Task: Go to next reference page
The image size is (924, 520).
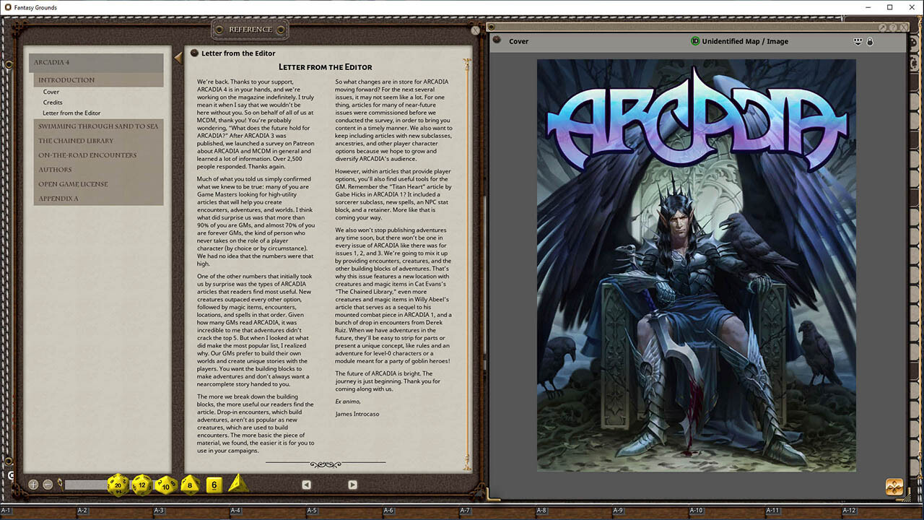Action: [x=352, y=485]
